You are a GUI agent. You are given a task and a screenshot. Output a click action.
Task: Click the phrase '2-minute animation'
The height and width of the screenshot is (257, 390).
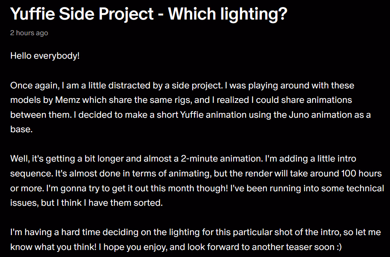222,159
